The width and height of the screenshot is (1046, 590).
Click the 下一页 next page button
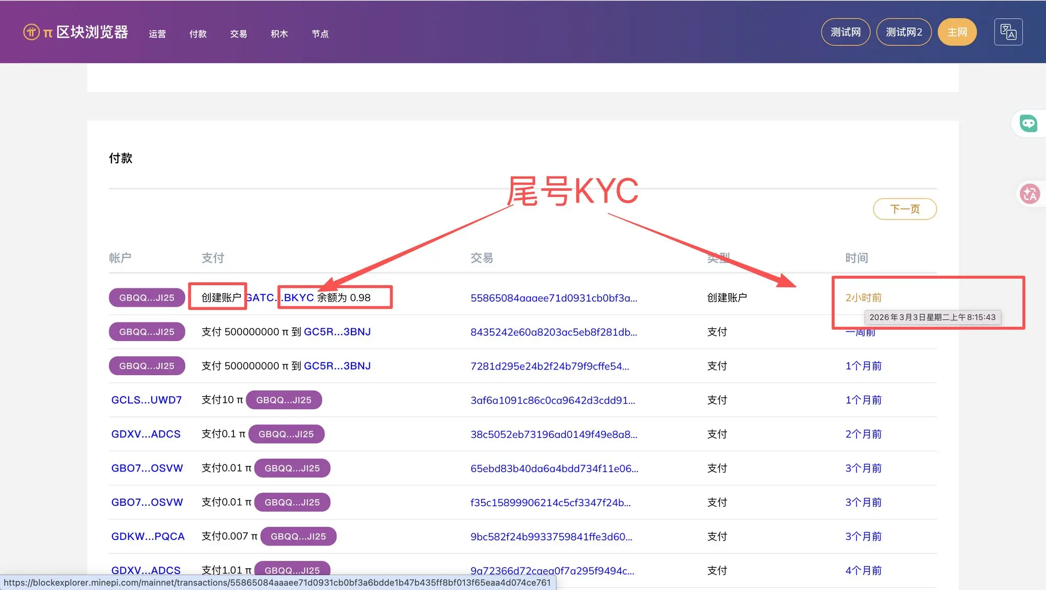pyautogui.click(x=905, y=209)
